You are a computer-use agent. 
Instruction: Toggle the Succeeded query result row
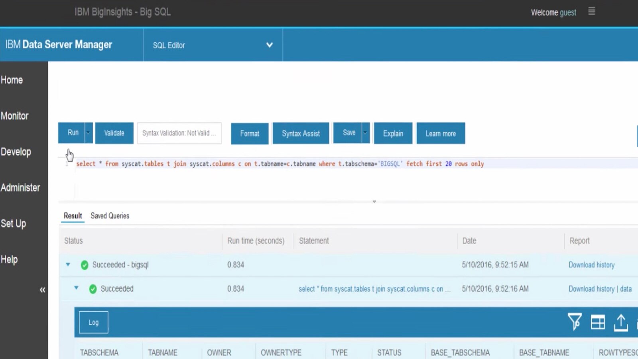tap(76, 288)
